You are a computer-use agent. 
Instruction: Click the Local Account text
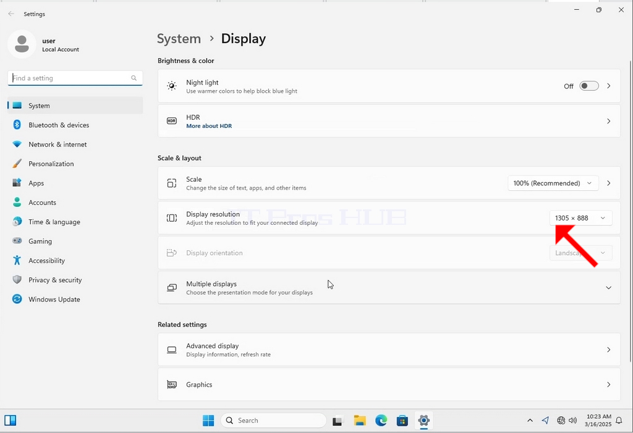[x=61, y=49]
